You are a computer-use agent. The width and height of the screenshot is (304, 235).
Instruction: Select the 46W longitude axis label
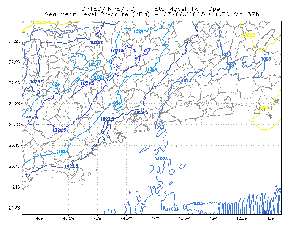tap(40, 218)
